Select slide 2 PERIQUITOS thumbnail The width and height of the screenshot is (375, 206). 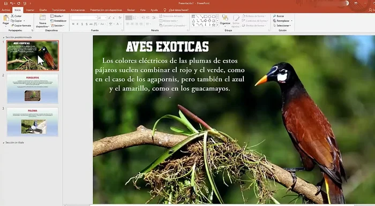(33, 89)
